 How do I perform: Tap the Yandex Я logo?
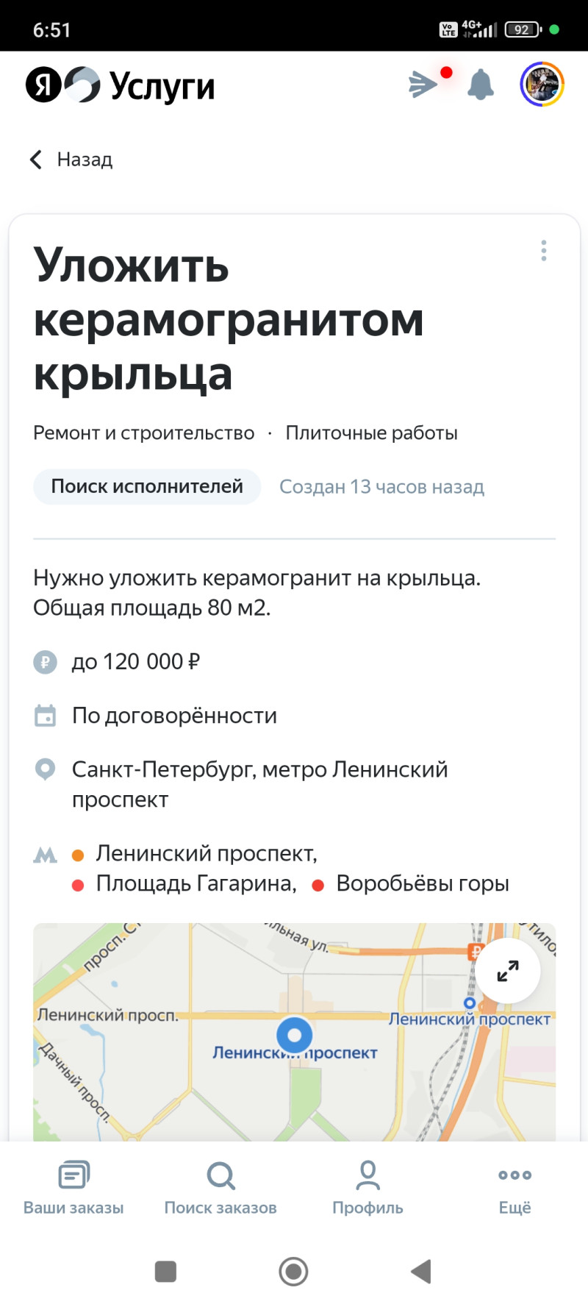pos(43,85)
